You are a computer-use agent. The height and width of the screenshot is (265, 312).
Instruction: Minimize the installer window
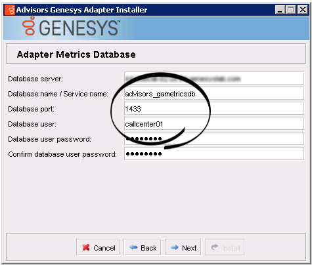[x=280, y=10]
